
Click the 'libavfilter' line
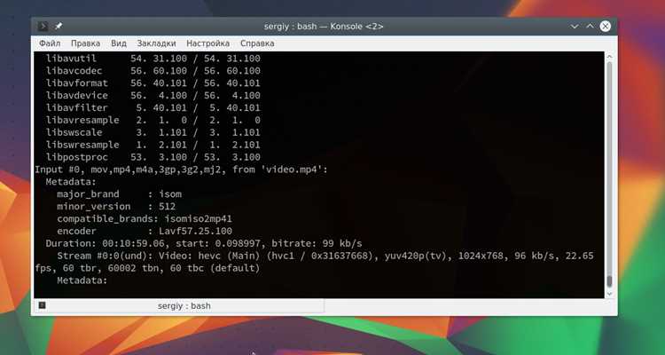(153, 107)
